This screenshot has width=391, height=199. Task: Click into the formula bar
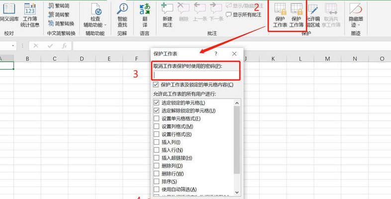tap(231, 46)
